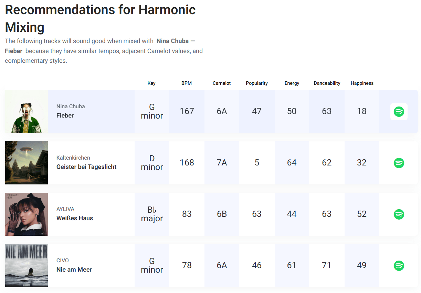The height and width of the screenshot is (293, 421).
Task: Click the Danceability column header
Action: coord(327,83)
